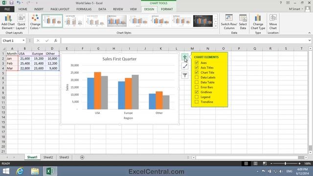Click the Name Box showing Chart 1
The width and height of the screenshot is (313, 176).
(x=12, y=41)
